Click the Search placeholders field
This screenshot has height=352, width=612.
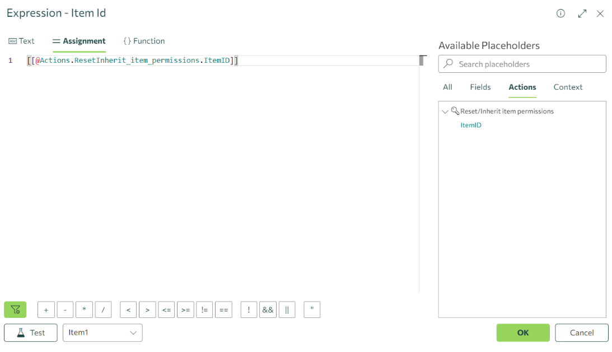click(522, 64)
